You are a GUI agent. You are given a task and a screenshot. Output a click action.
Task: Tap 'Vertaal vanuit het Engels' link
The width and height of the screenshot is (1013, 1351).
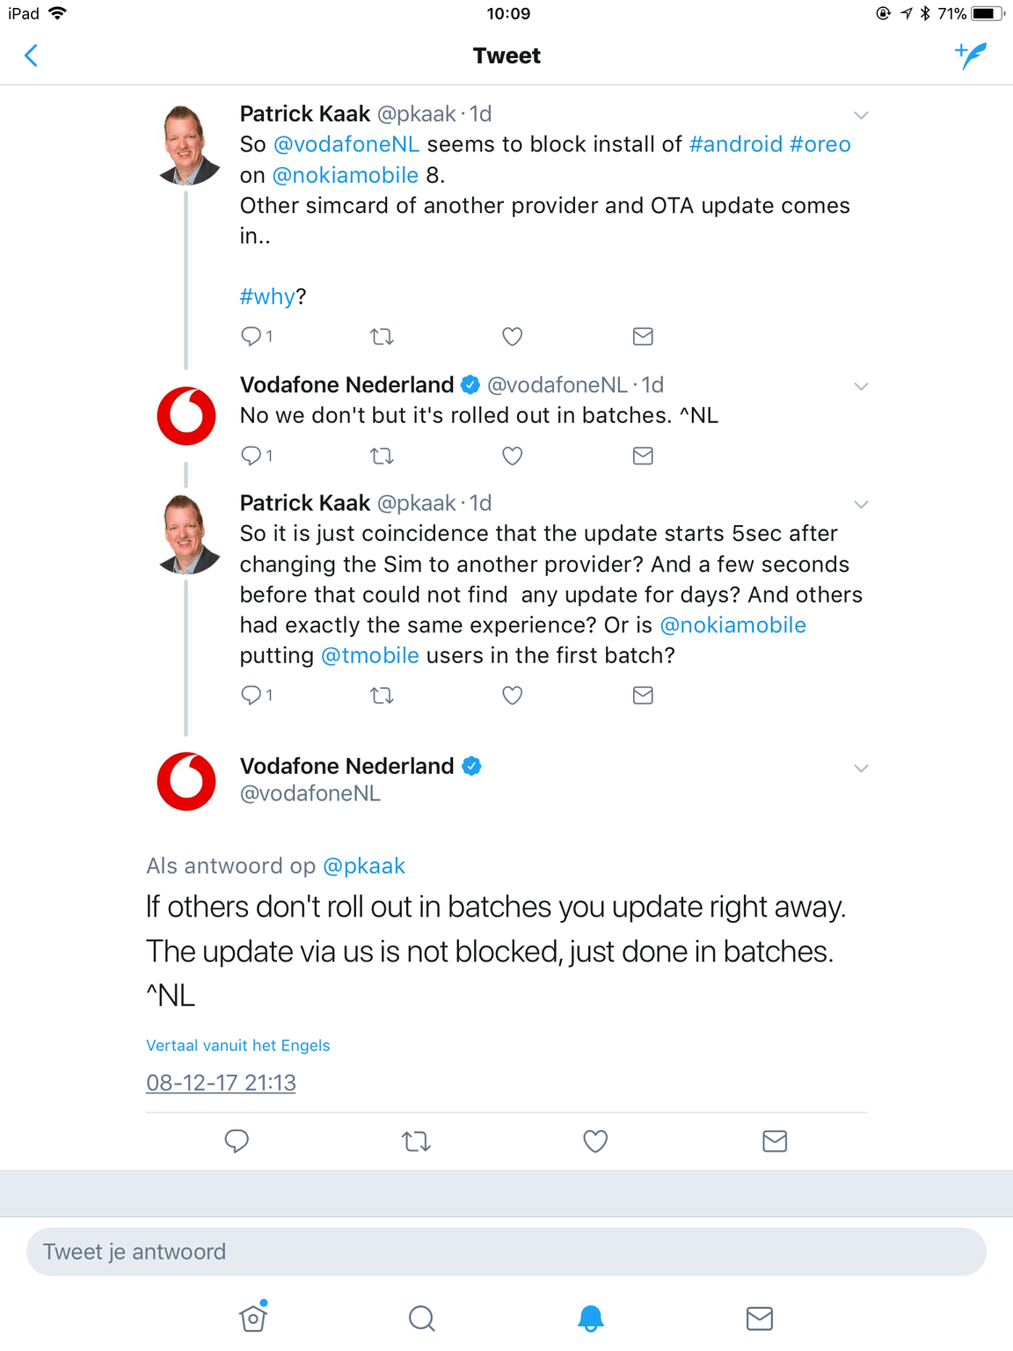(x=237, y=1046)
